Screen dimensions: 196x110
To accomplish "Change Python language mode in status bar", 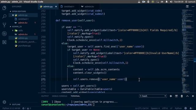I will coord(178,108).
